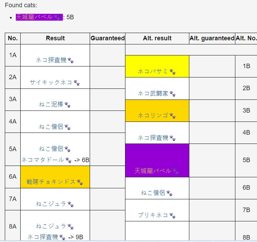
Task: Open 天城龍バベル link in Found cats list
Action: click(34, 17)
